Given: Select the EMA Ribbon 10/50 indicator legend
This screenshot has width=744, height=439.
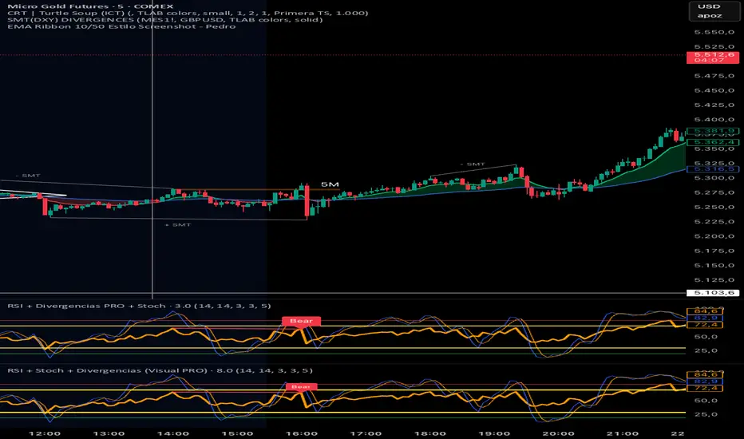Looking at the screenshot, I should coord(121,26).
